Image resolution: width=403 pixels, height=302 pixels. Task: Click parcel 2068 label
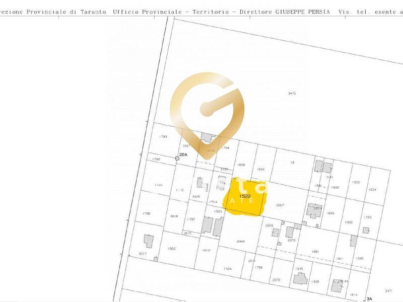pos(240,241)
